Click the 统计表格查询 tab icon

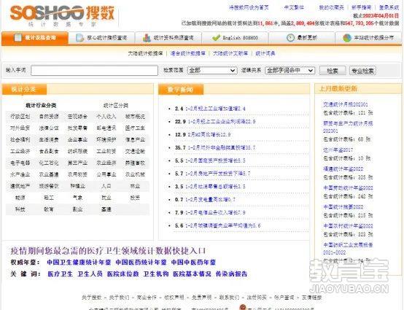(18, 38)
